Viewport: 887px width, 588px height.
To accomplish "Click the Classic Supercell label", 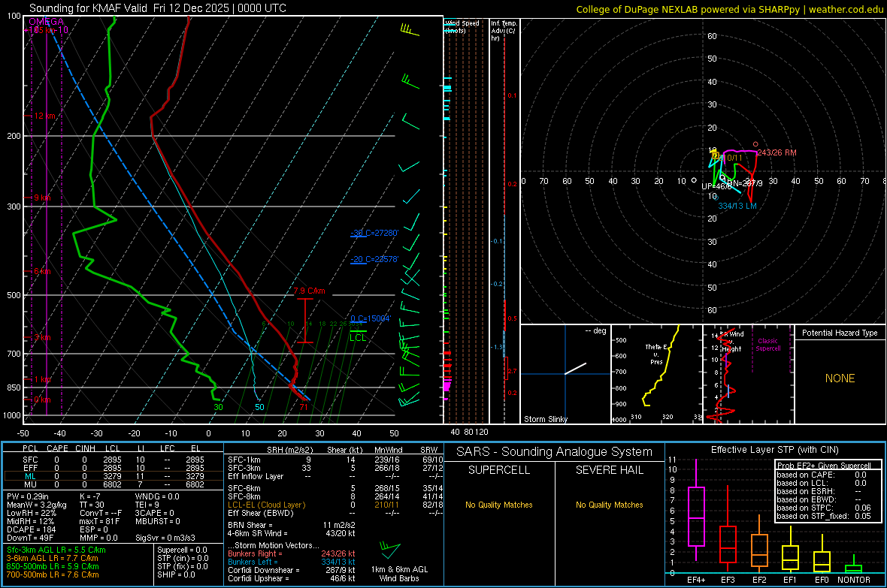I will (x=767, y=345).
